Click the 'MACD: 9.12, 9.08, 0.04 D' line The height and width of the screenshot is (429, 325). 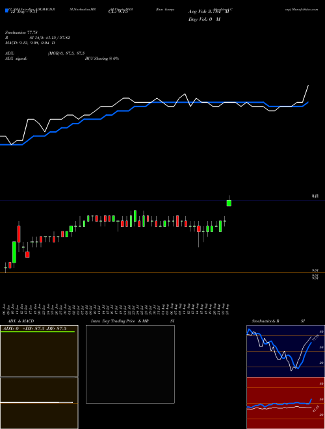pyautogui.click(x=30, y=43)
